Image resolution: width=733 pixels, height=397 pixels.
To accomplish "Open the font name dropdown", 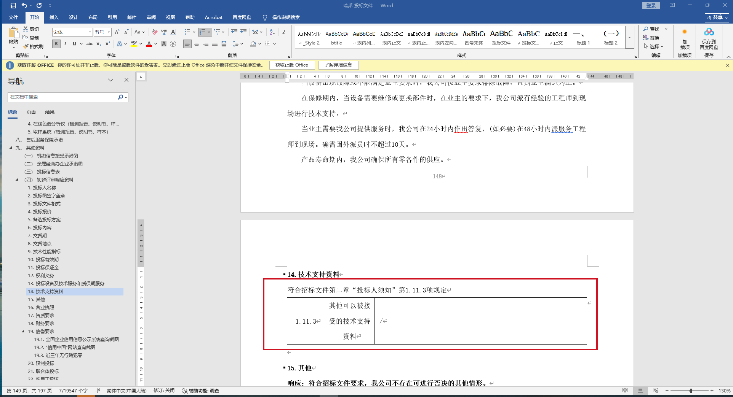I will pyautogui.click(x=90, y=32).
